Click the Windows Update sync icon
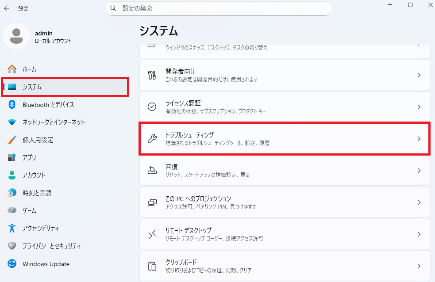Screen dimensions: 435x282 (x=12, y=263)
